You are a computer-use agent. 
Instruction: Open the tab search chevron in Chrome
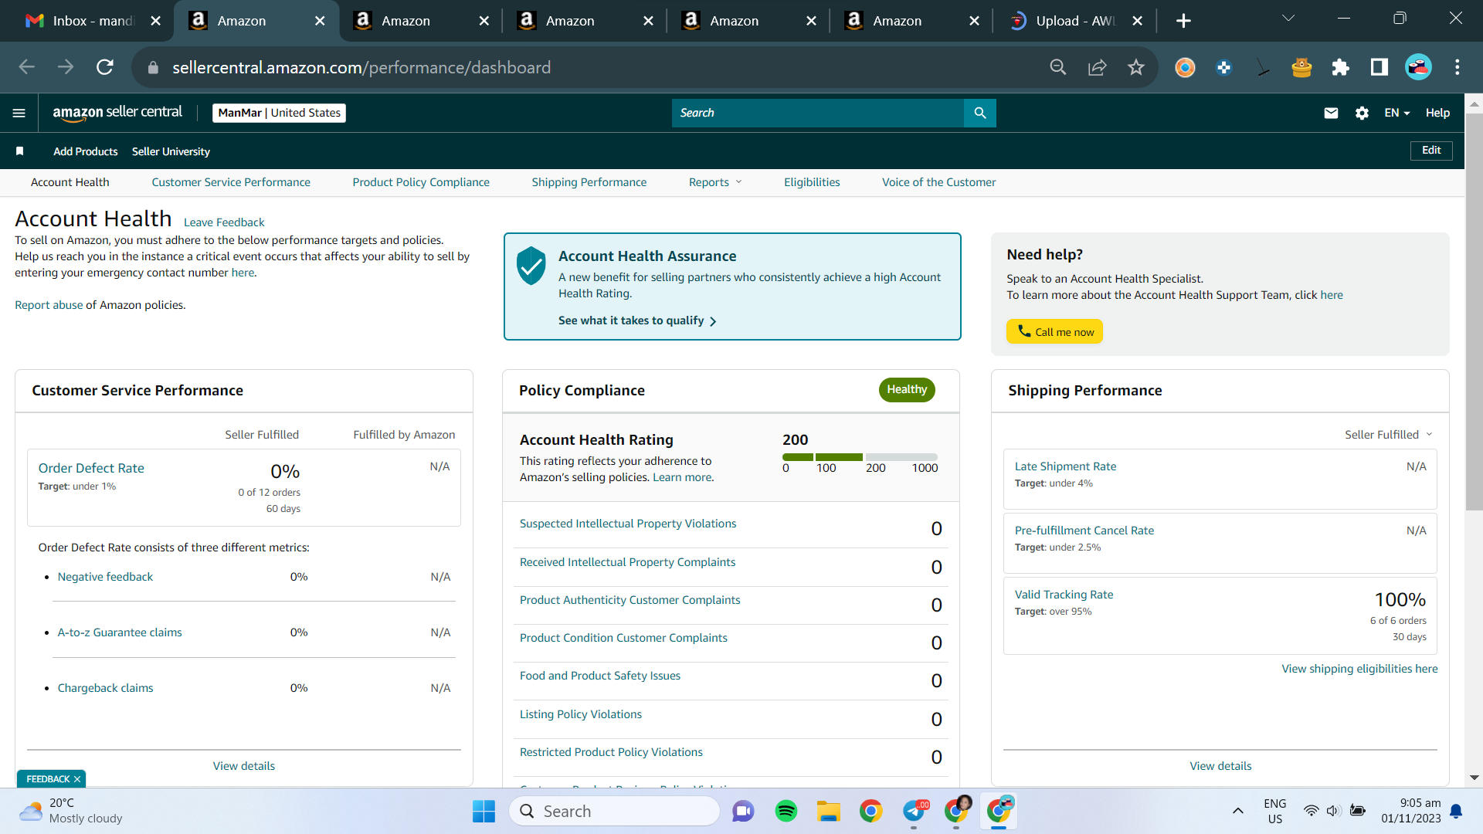[x=1288, y=19]
